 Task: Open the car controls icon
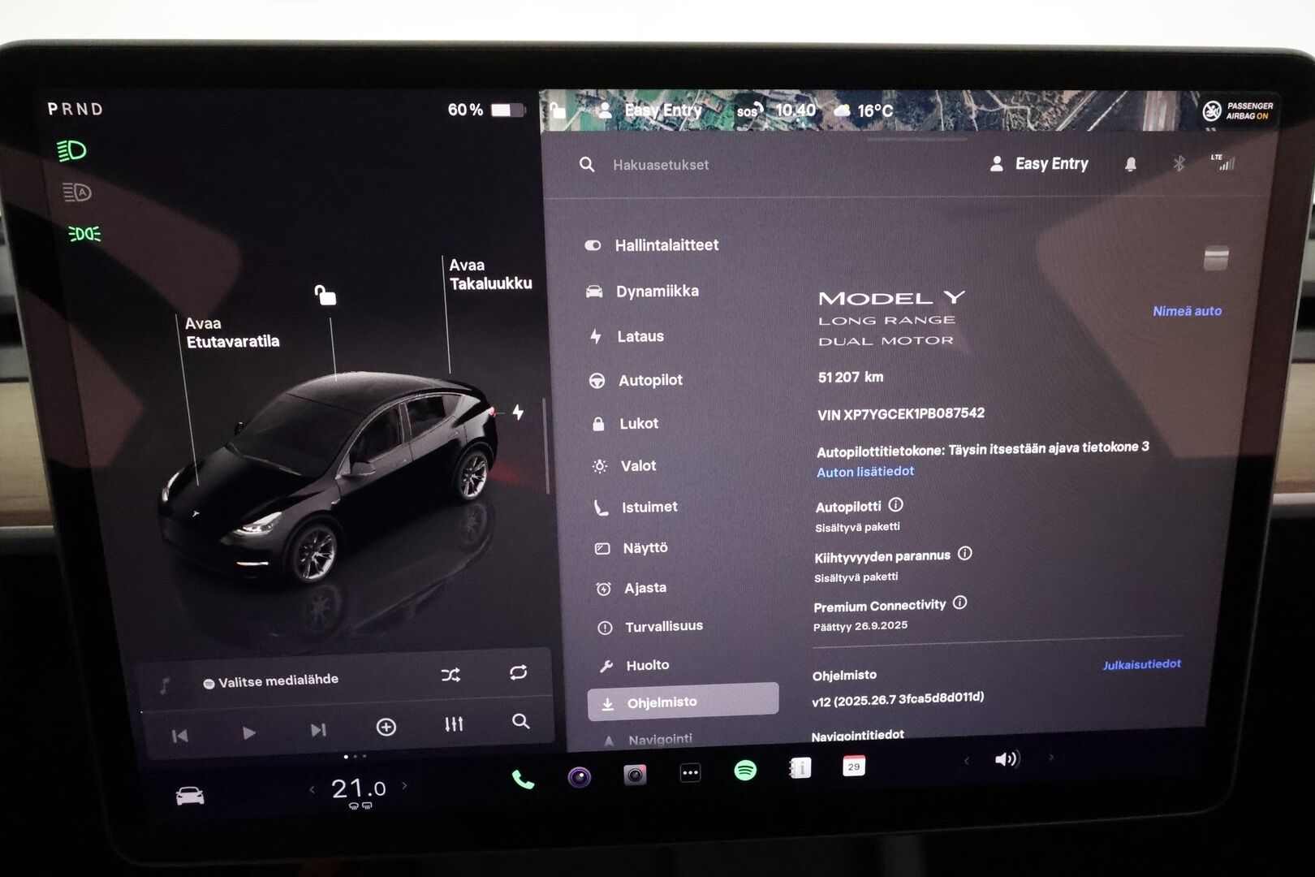190,796
